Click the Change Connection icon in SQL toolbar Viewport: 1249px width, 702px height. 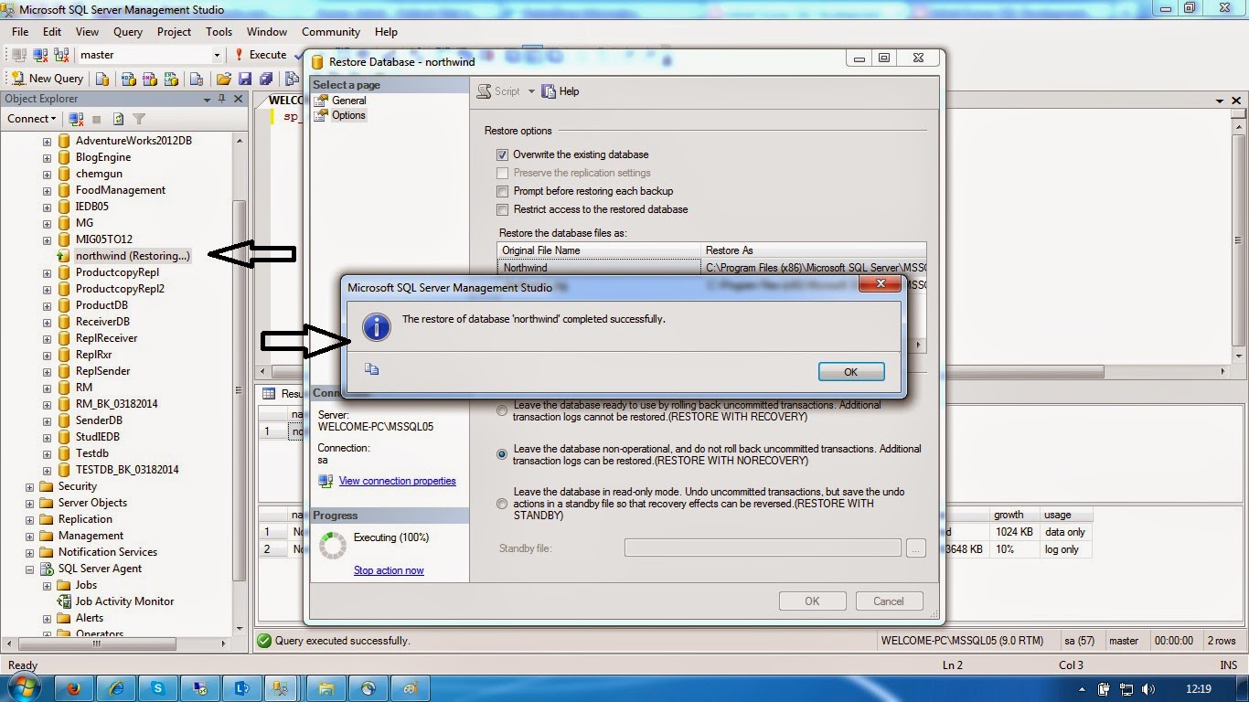pos(40,55)
